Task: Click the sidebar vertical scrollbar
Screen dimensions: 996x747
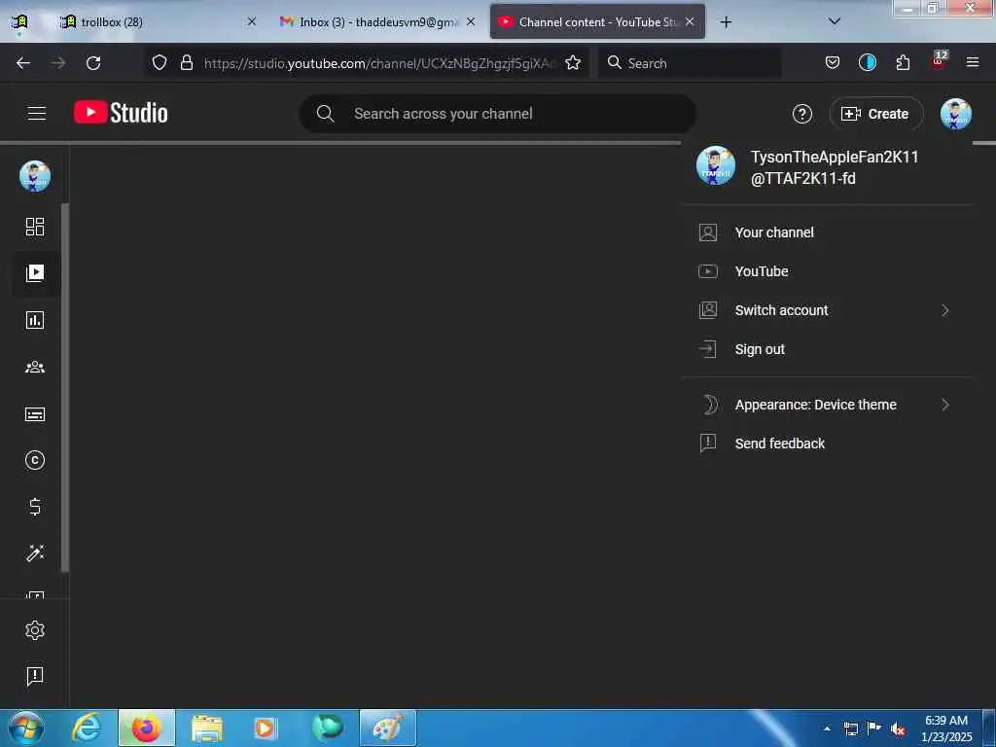Action: 65,387
